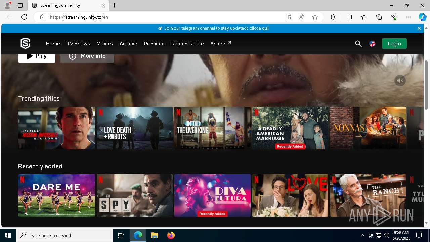Open Home menu

click(x=53, y=44)
